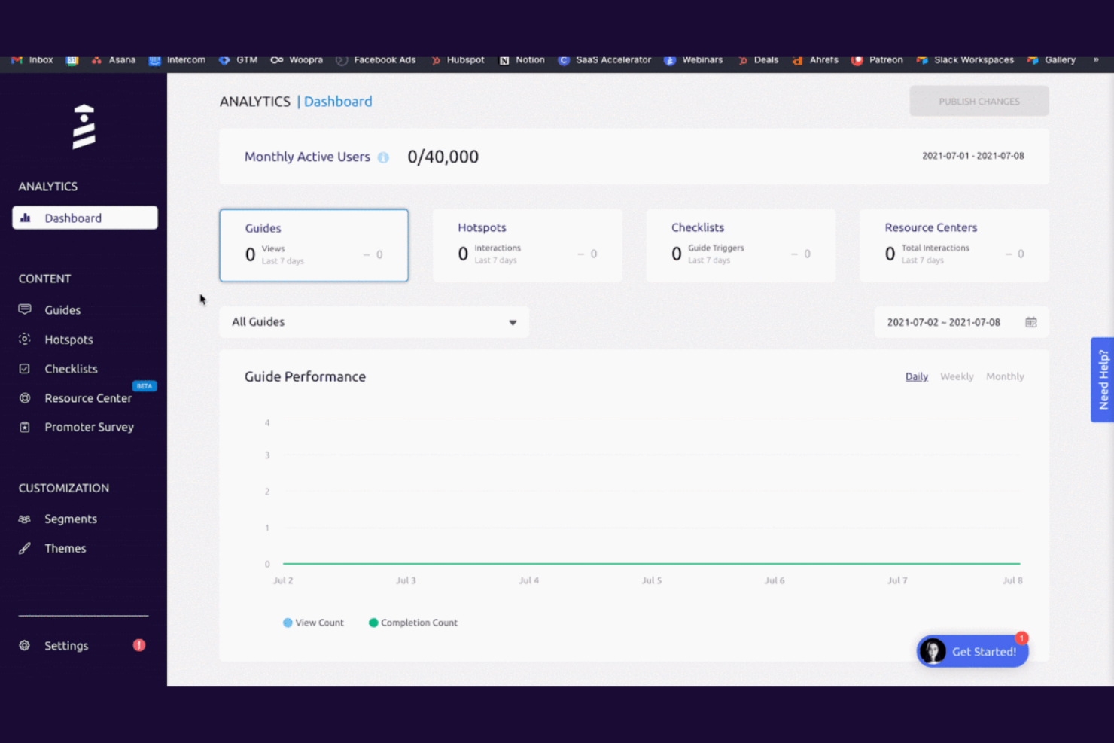Select the Guides icon in the sidebar
Image resolution: width=1114 pixels, height=743 pixels.
click(25, 309)
